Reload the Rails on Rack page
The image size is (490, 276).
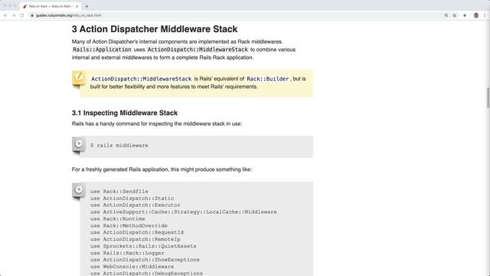click(x=22, y=15)
